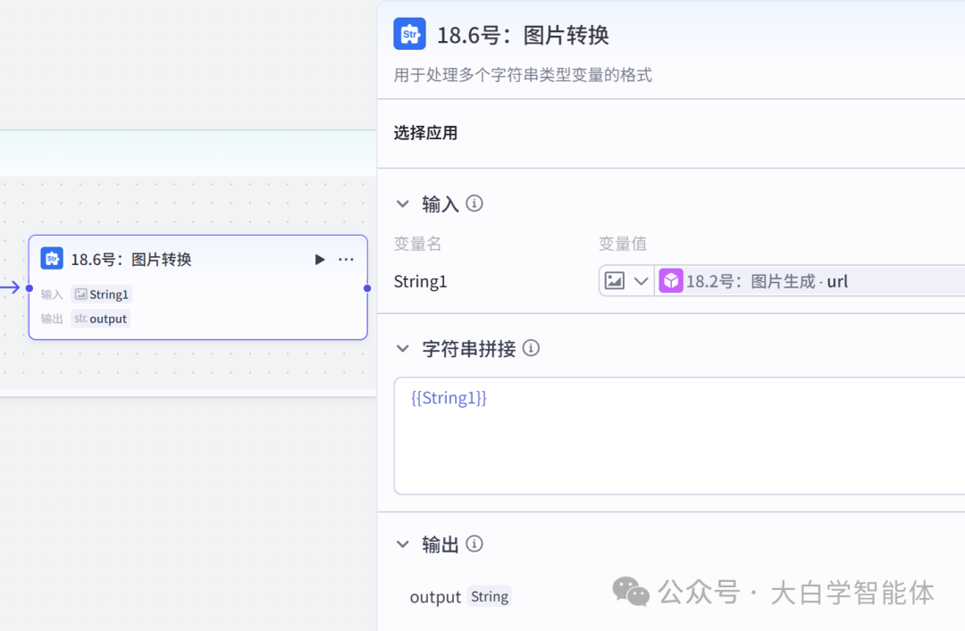
Task: Run the 18.6号 图片转换 node with the play icon
Action: [x=319, y=260]
